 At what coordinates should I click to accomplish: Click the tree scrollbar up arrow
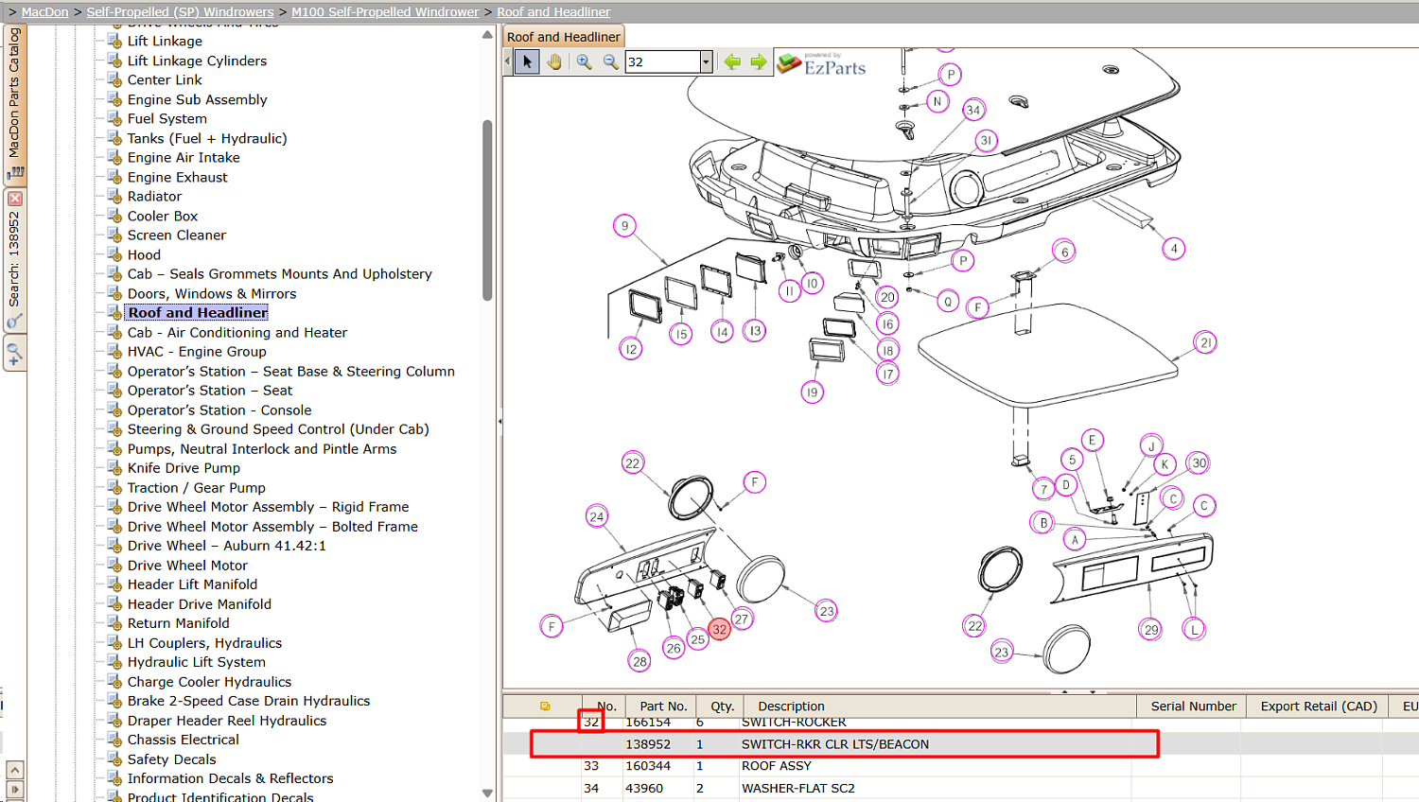point(487,34)
